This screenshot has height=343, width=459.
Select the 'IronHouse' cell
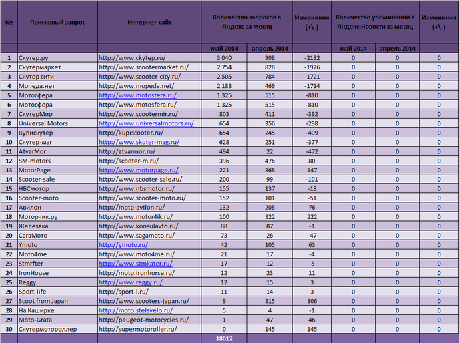[57, 273]
